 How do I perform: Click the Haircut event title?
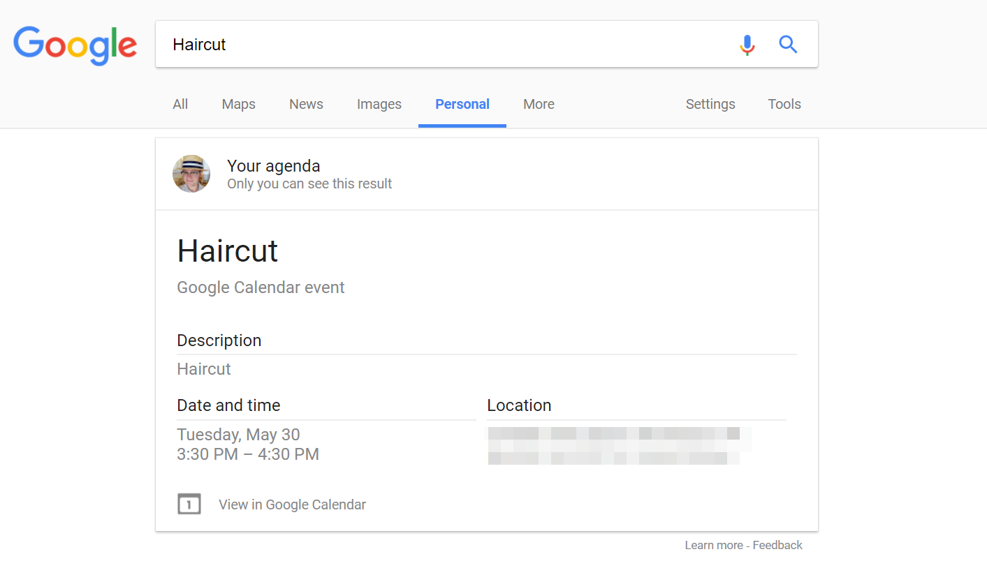coord(228,250)
